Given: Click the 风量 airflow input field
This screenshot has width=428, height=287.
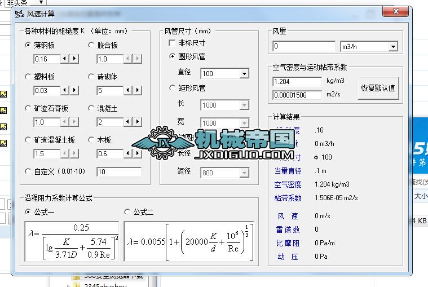Looking at the screenshot, I should [304, 46].
